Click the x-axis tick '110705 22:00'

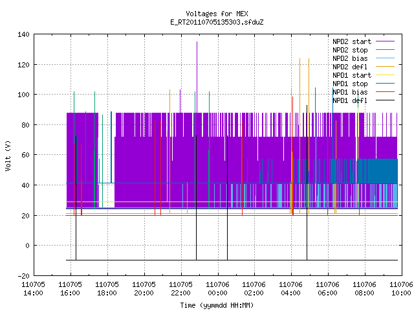tap(180, 289)
